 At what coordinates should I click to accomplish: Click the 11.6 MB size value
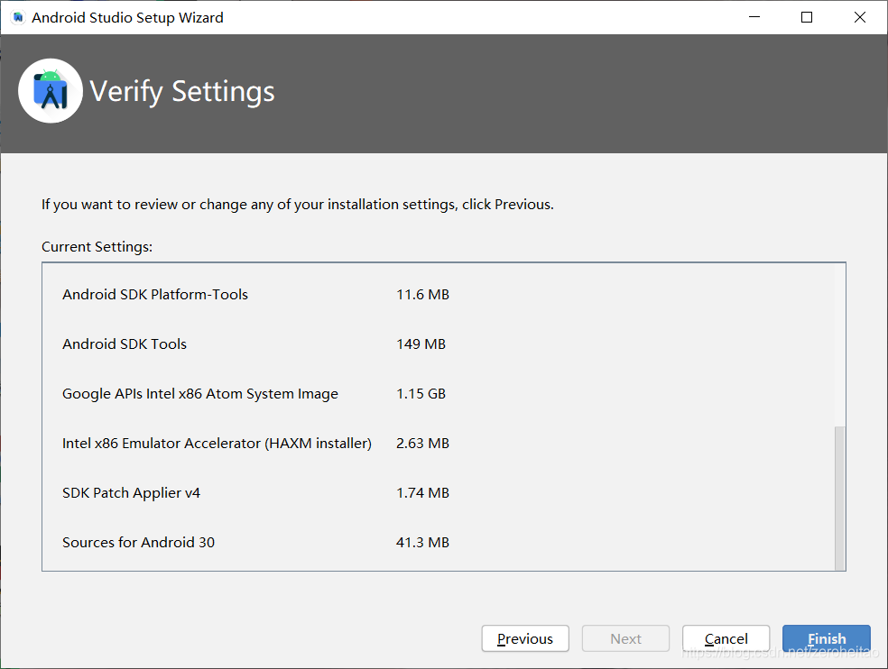click(x=421, y=294)
